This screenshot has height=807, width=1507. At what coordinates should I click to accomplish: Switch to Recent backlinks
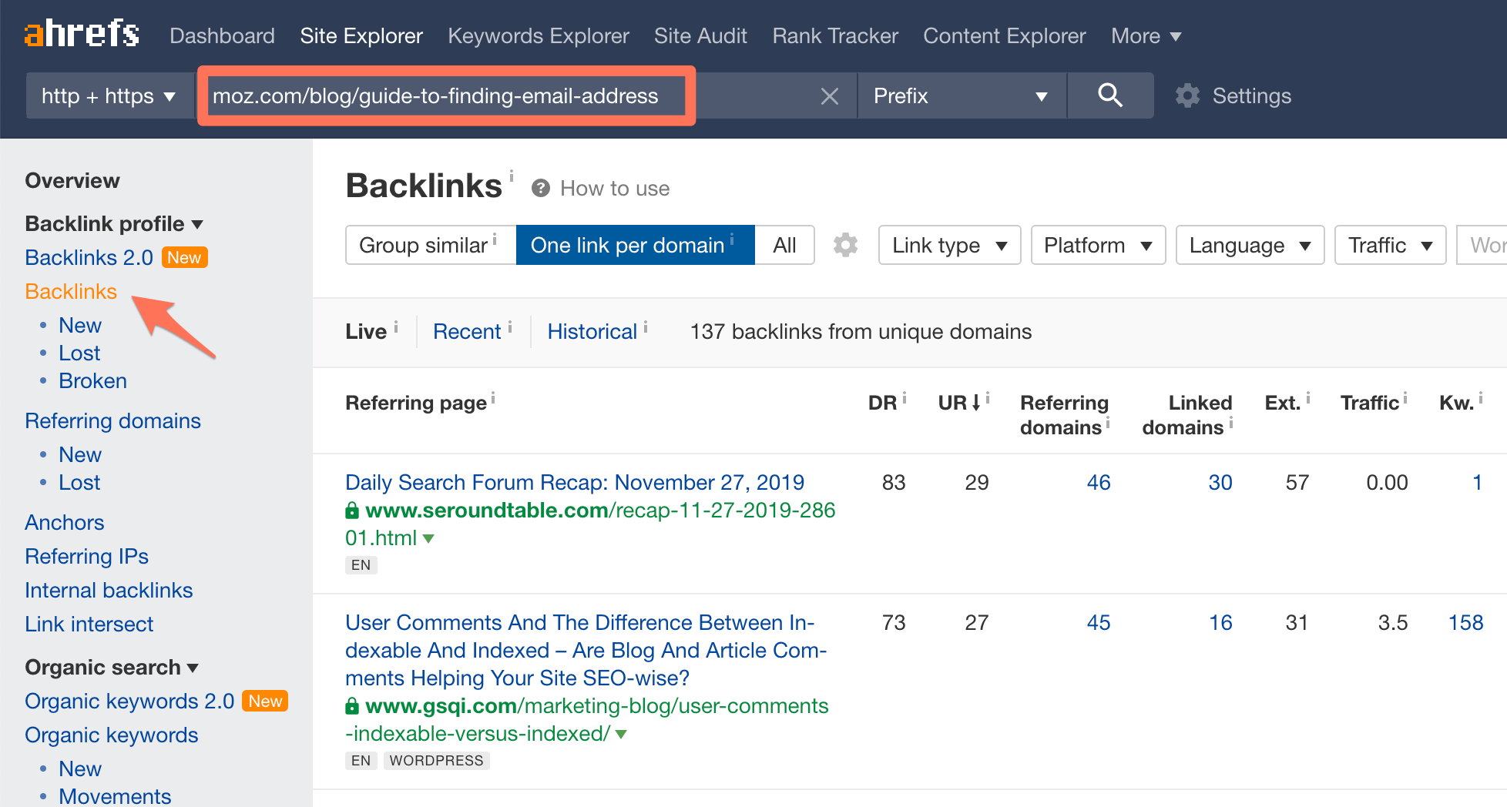coord(467,331)
